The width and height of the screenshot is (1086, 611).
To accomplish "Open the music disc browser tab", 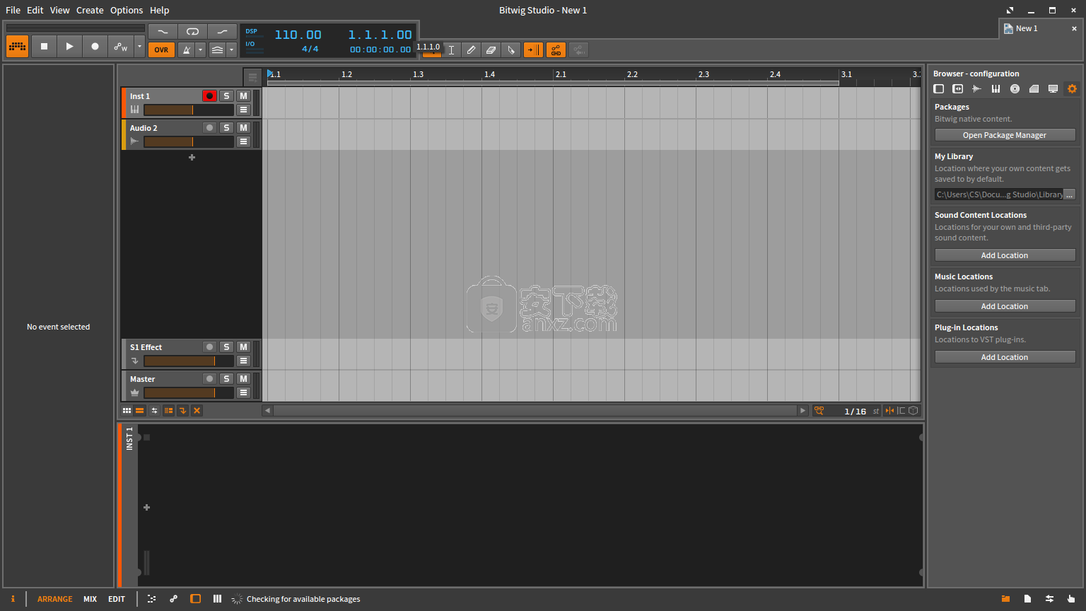I will tap(1015, 89).
